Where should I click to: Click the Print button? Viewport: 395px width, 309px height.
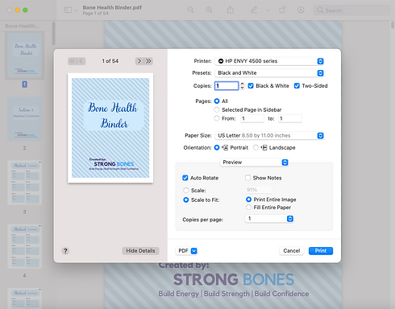[x=321, y=251]
